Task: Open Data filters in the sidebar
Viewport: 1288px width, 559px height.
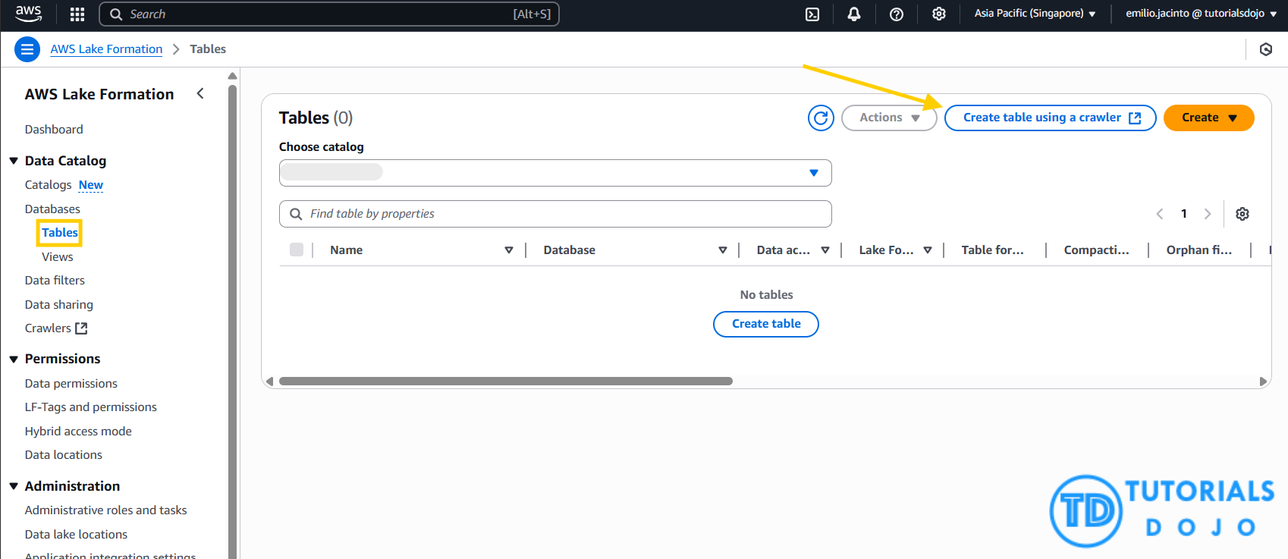Action: 55,281
